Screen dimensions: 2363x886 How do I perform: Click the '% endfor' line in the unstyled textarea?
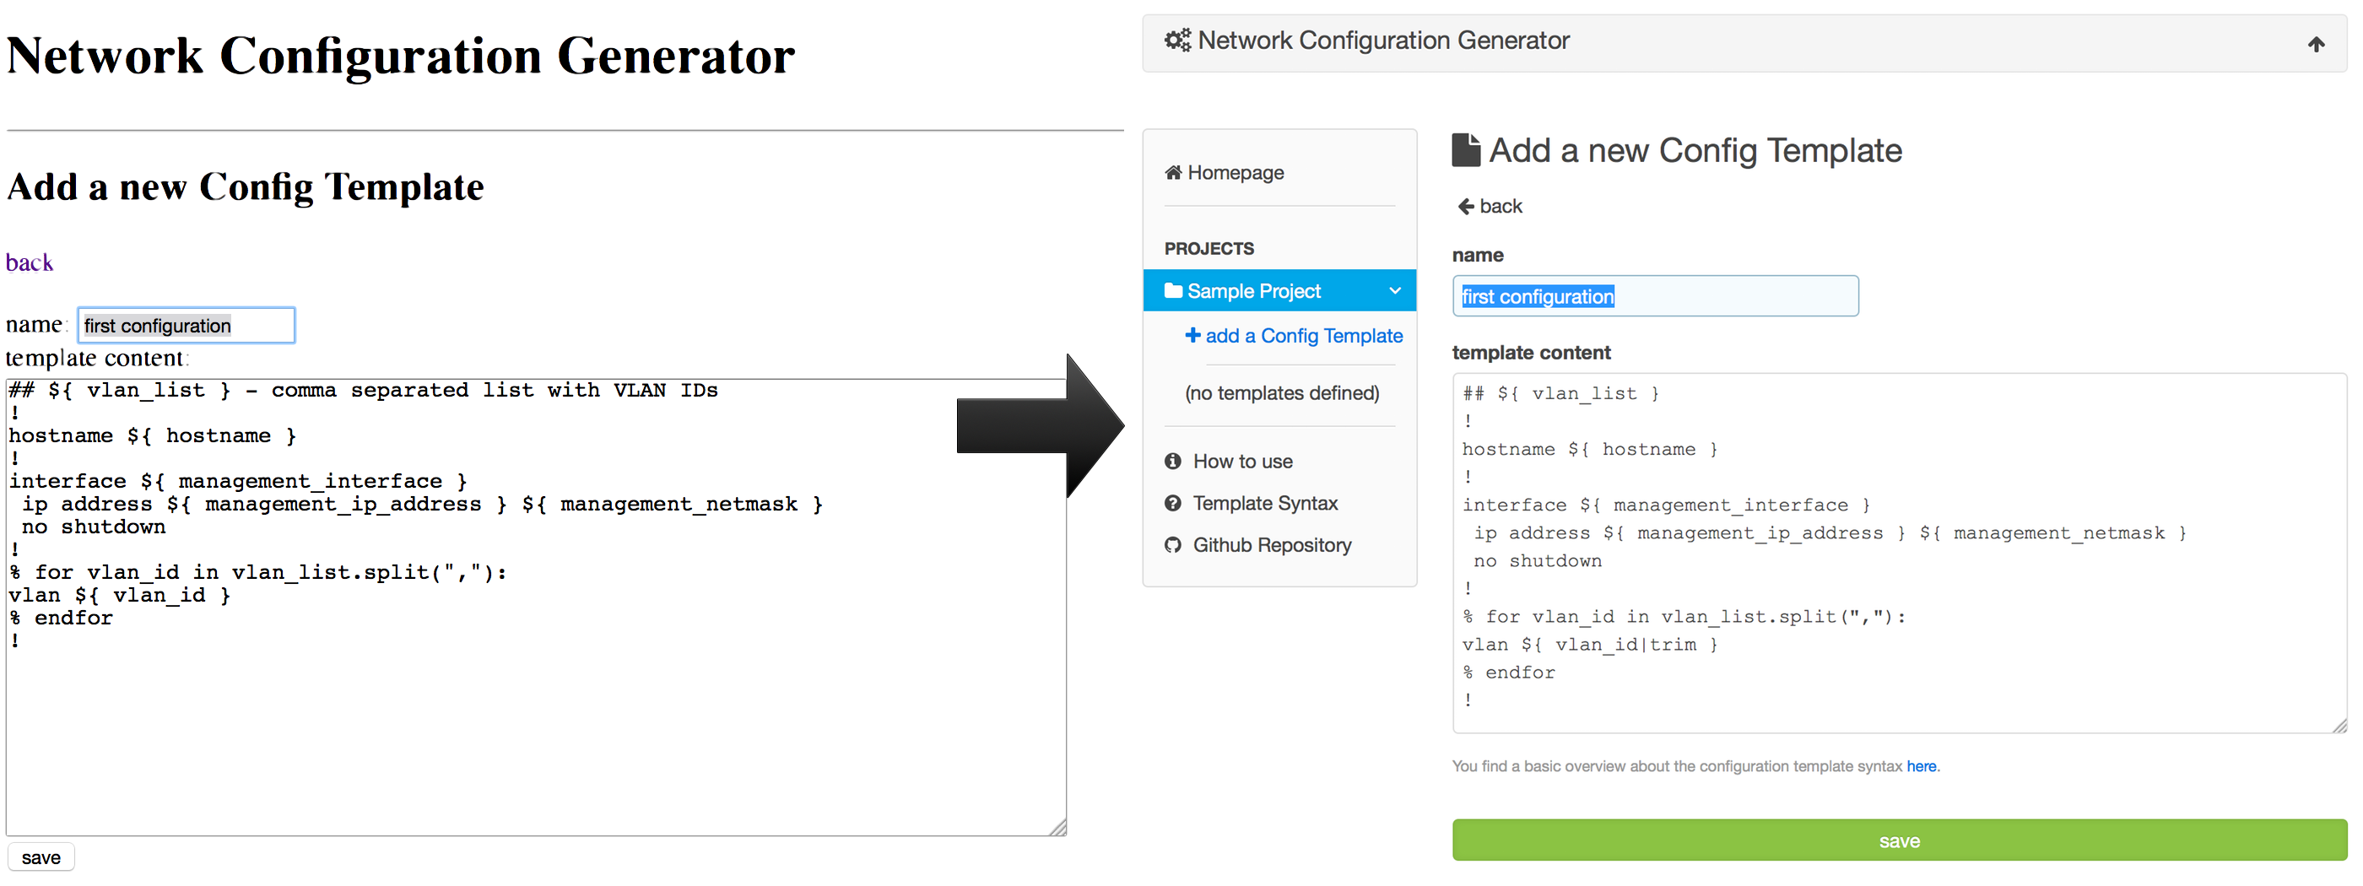click(61, 619)
